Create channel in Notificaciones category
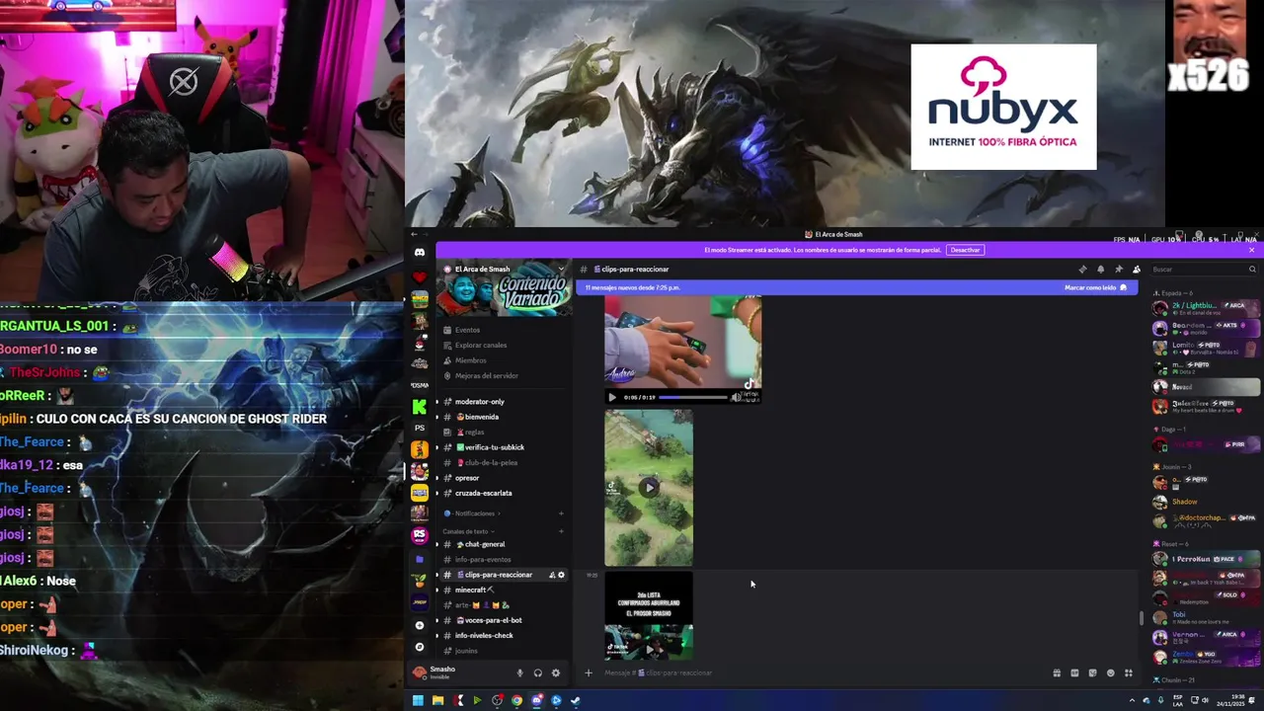The image size is (1264, 711). 561,513
